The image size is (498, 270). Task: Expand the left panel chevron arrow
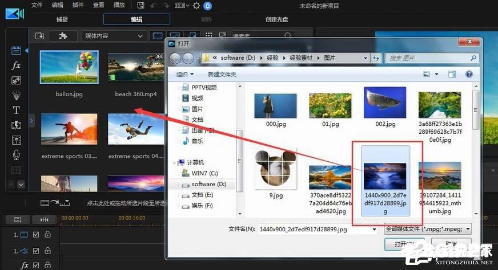[x=31, y=121]
